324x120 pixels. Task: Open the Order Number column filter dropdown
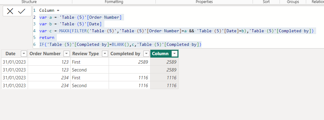(67, 54)
